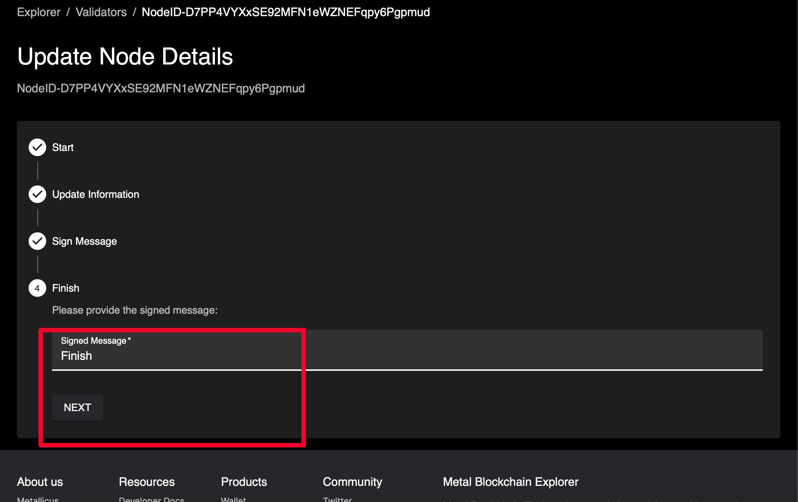
Task: Click the Products footer heading
Action: (244, 481)
